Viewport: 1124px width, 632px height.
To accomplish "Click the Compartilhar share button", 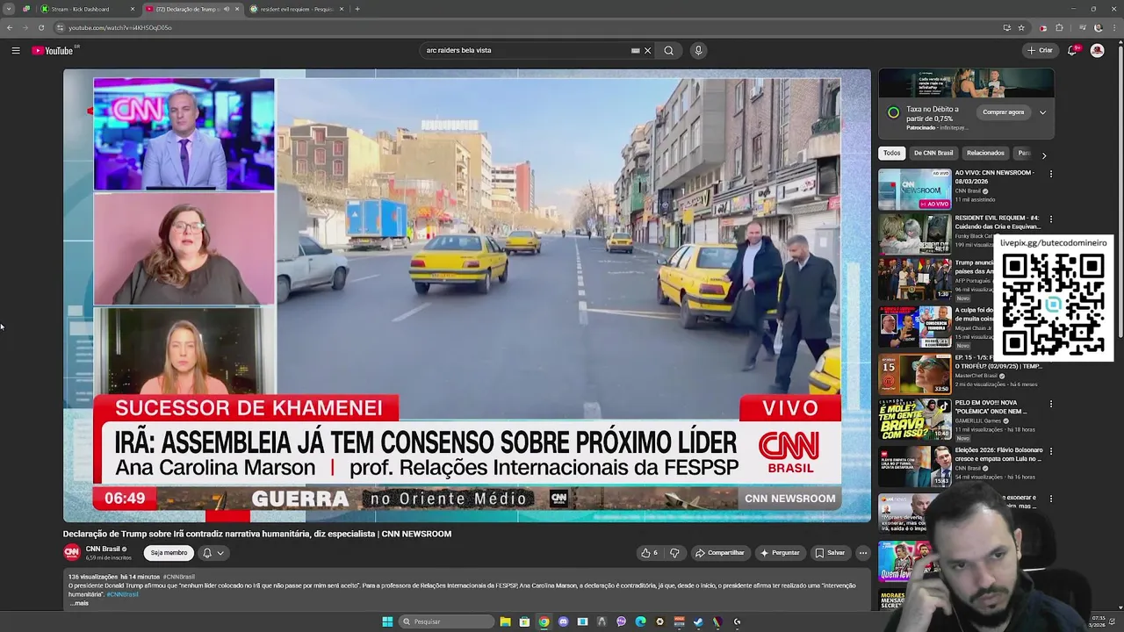I will [x=720, y=553].
